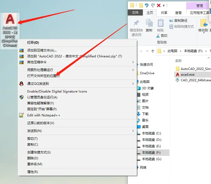Expand the chevron after 本地磁盘 (F:) breadcrumb

[x=206, y=51]
